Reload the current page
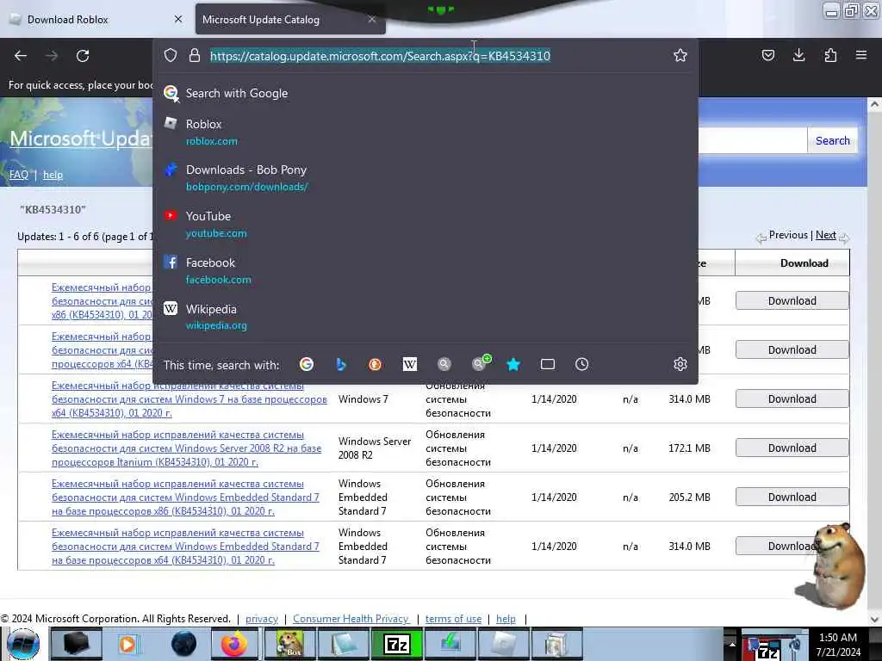The height and width of the screenshot is (661, 882). click(x=83, y=56)
